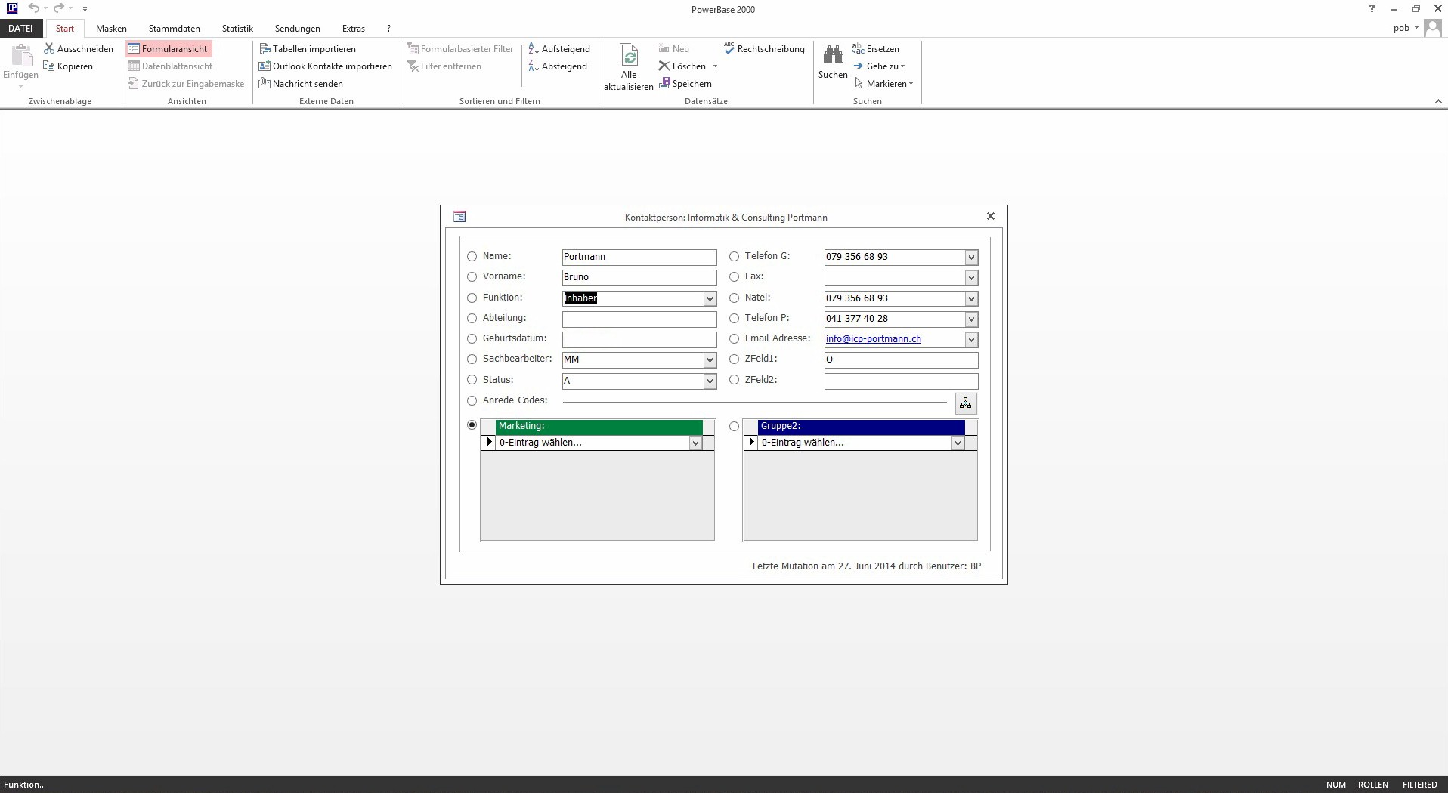Click Alle aktualisieren refresh icon
Screen dimensions: 1448x793
629,55
